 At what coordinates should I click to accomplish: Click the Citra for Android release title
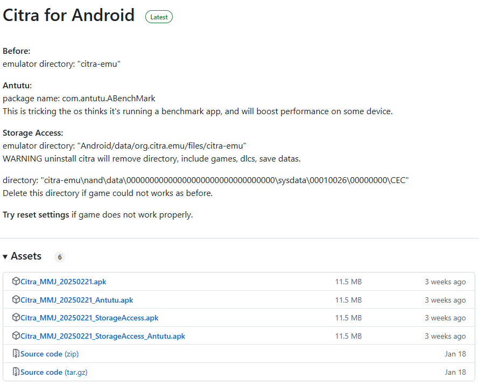click(68, 15)
